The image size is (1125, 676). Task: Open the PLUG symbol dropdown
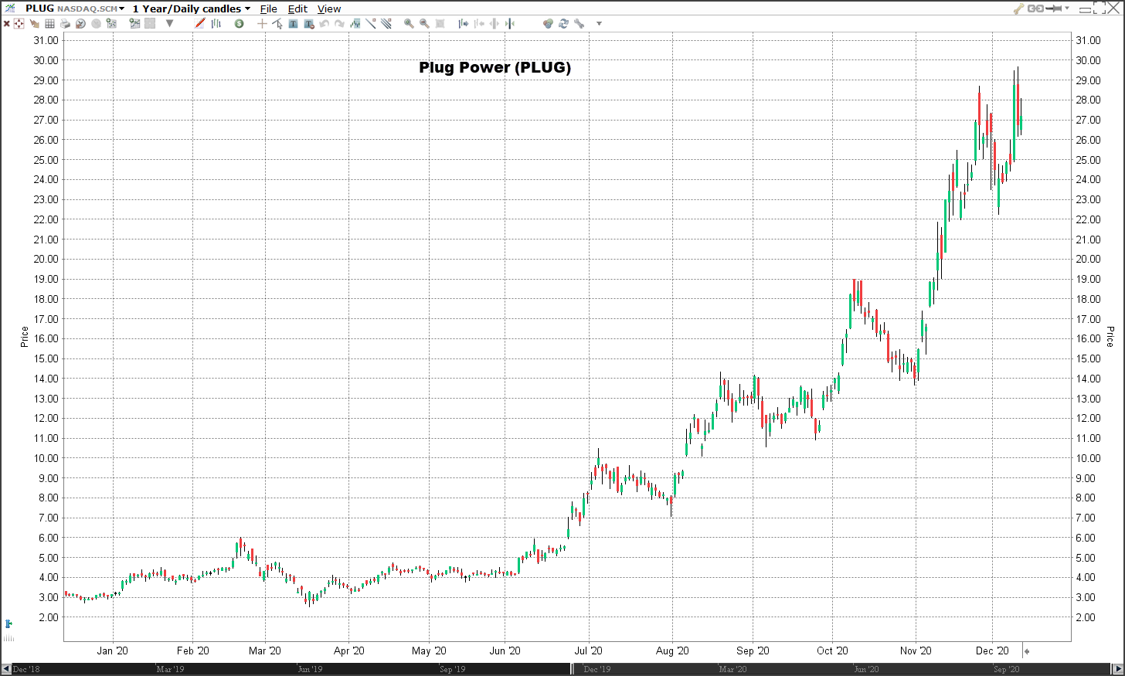coord(121,9)
